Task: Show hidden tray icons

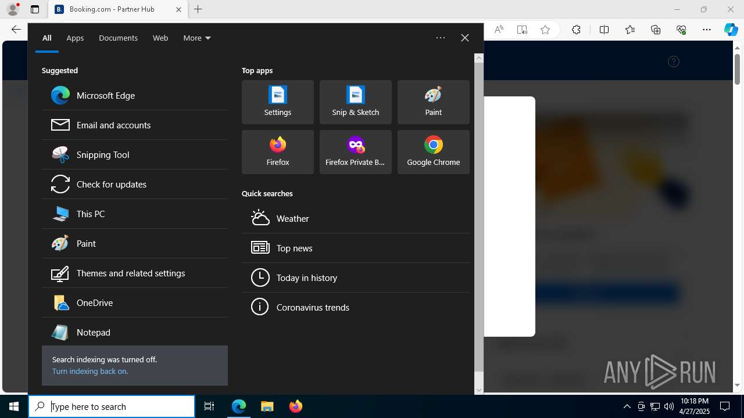Action: click(627, 406)
